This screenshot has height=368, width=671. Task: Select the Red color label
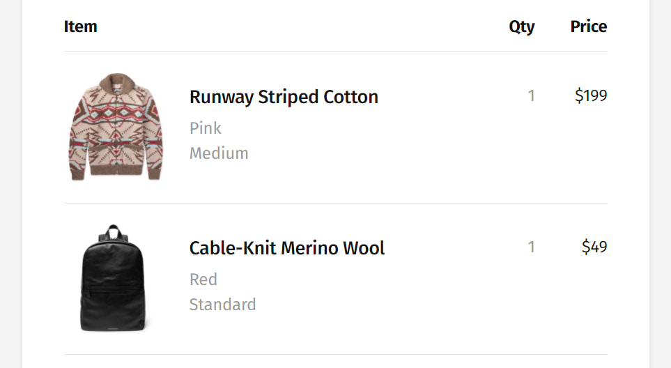tap(203, 279)
